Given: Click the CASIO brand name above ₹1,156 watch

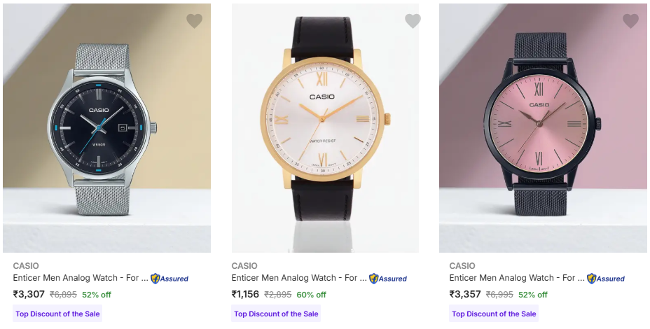Looking at the screenshot, I should [x=244, y=266].
